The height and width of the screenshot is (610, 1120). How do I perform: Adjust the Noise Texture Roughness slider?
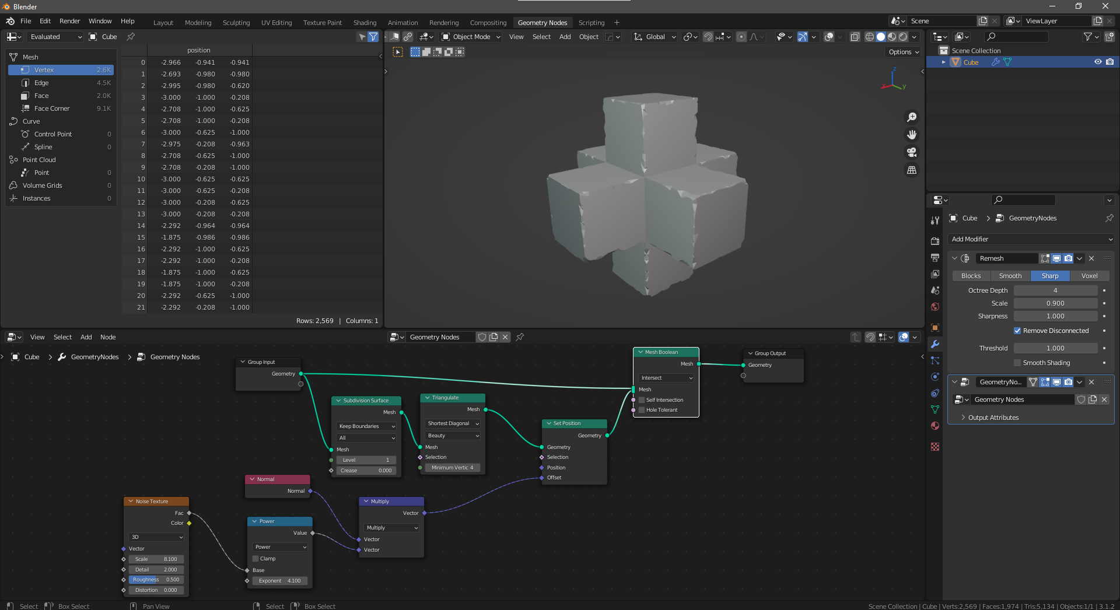156,580
